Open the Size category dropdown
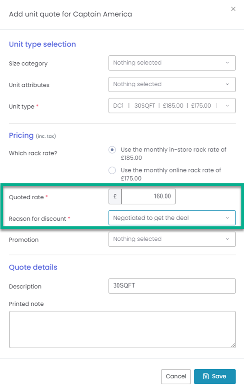 pyautogui.click(x=172, y=63)
